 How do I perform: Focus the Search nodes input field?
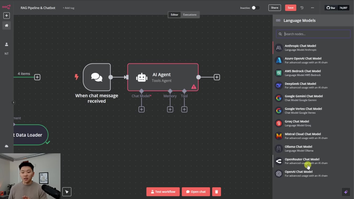pos(313,34)
